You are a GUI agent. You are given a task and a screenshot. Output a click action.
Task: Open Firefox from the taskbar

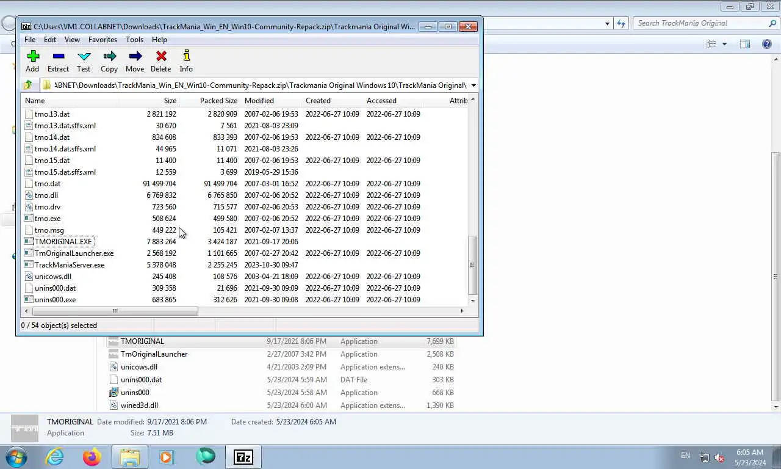click(92, 457)
